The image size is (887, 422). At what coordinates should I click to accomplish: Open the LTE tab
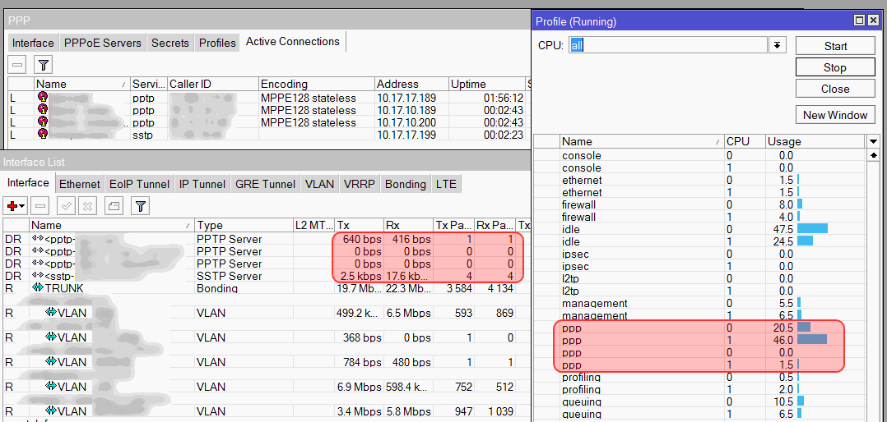click(x=446, y=184)
